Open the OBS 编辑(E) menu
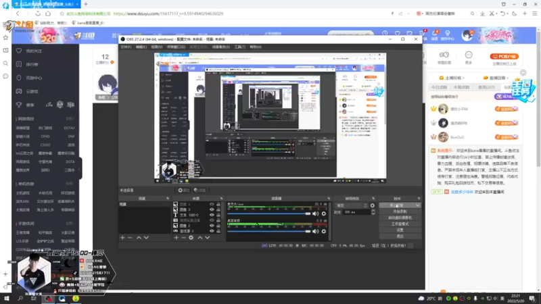The height and width of the screenshot is (304, 541). (x=141, y=47)
